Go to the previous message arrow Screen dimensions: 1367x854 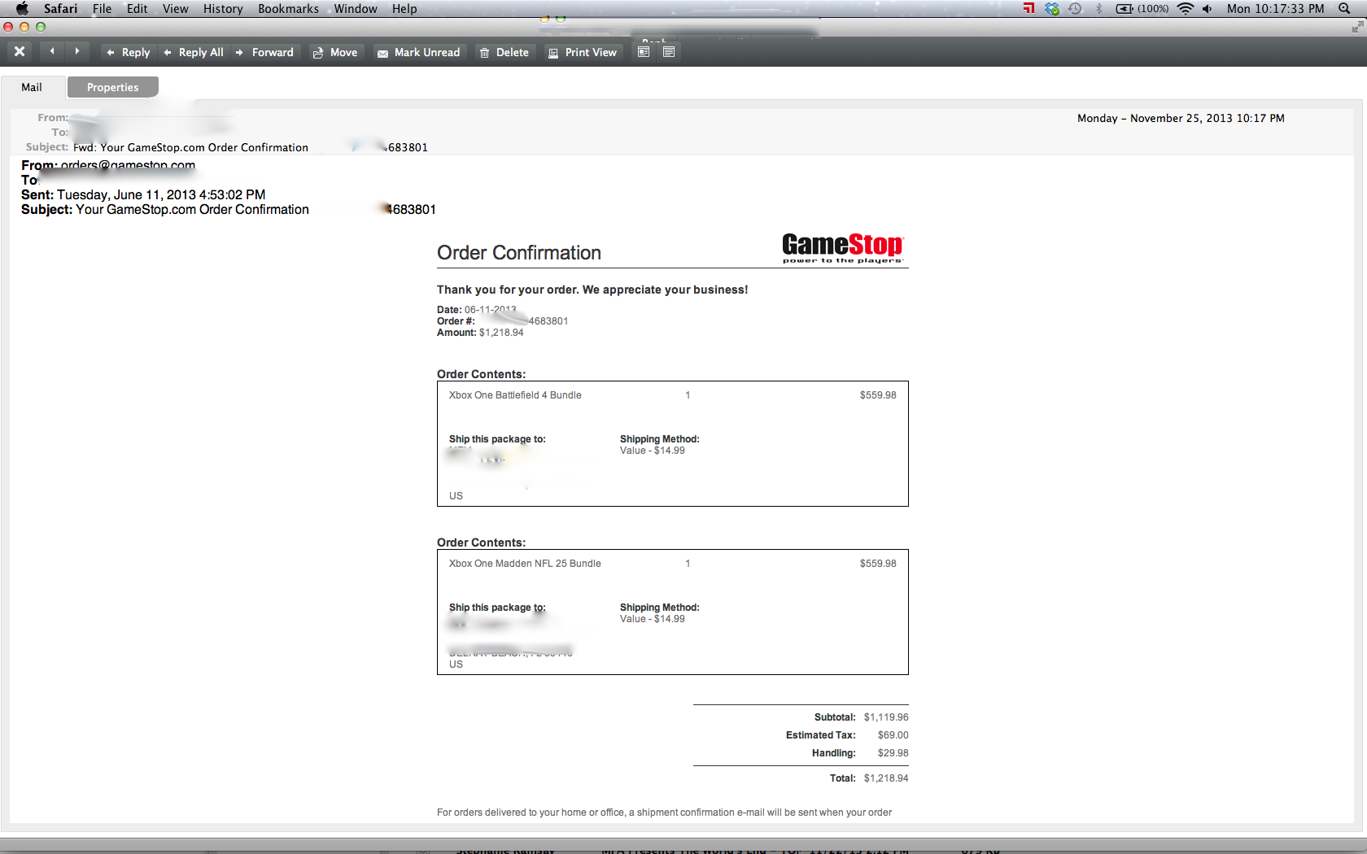[52, 51]
